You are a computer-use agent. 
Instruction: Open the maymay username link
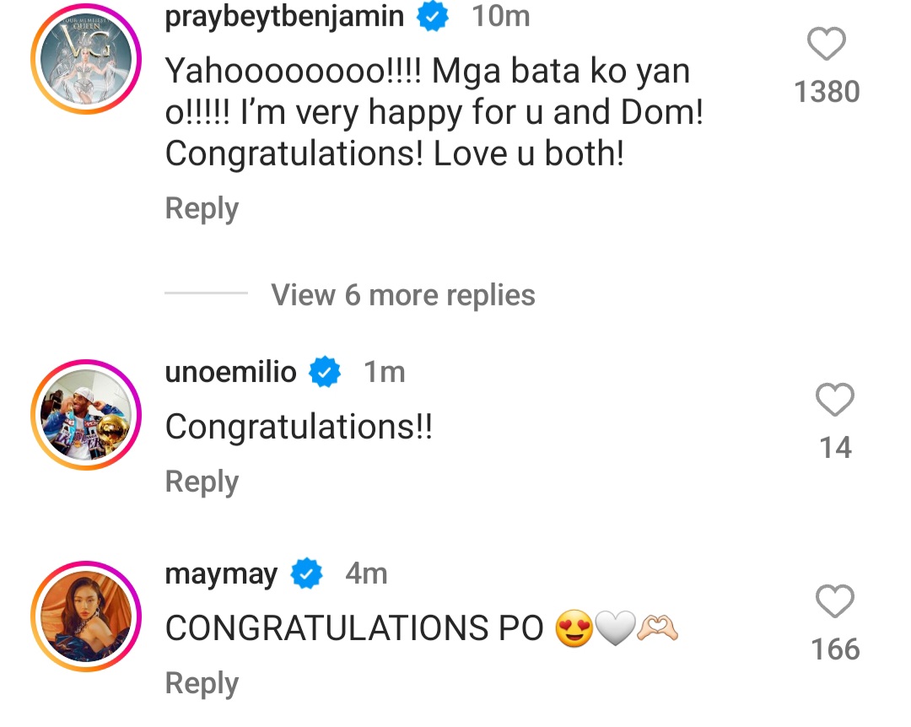(x=221, y=574)
